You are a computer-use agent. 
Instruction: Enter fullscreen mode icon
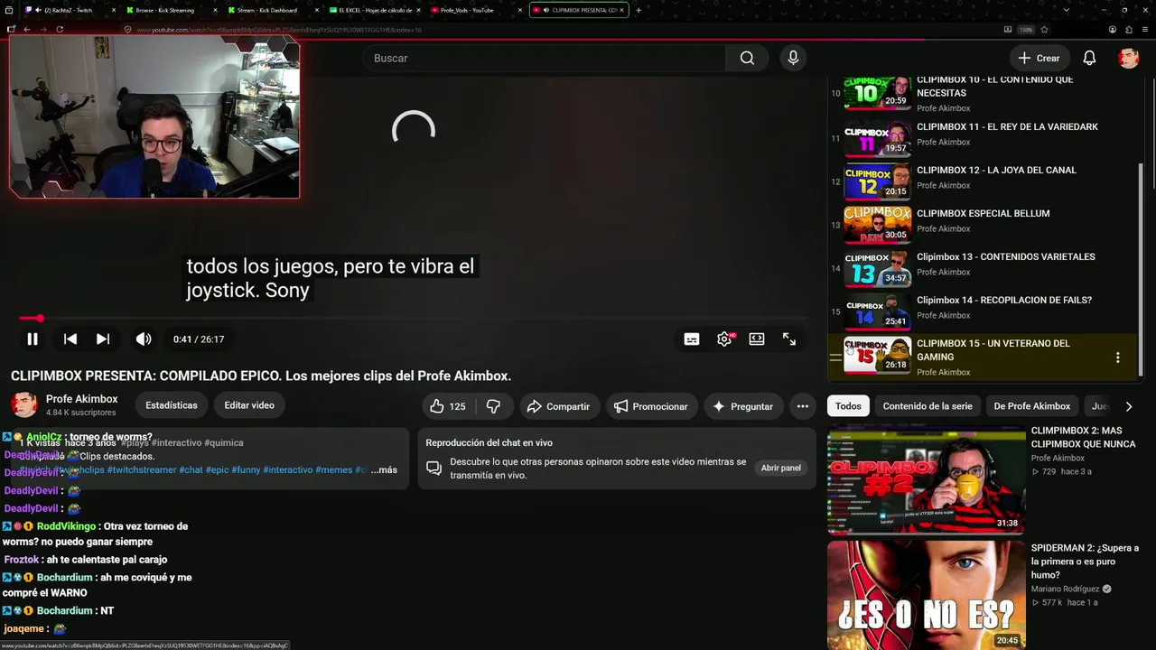789,339
